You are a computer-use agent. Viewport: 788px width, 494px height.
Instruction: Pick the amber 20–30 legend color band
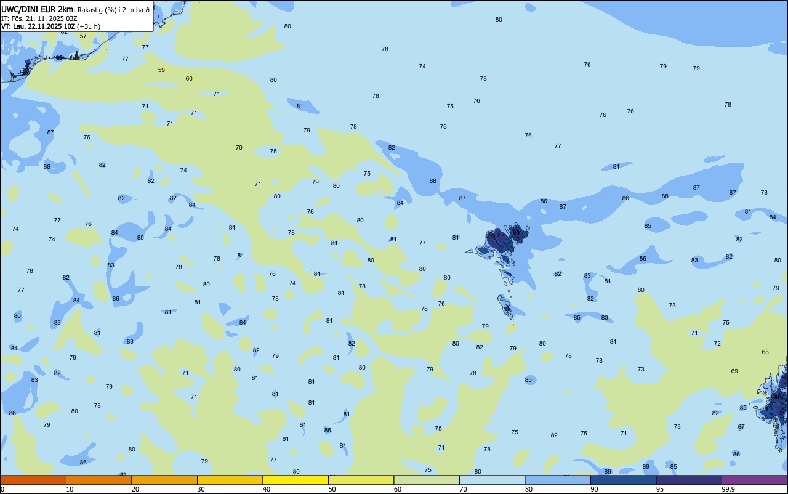(164, 480)
